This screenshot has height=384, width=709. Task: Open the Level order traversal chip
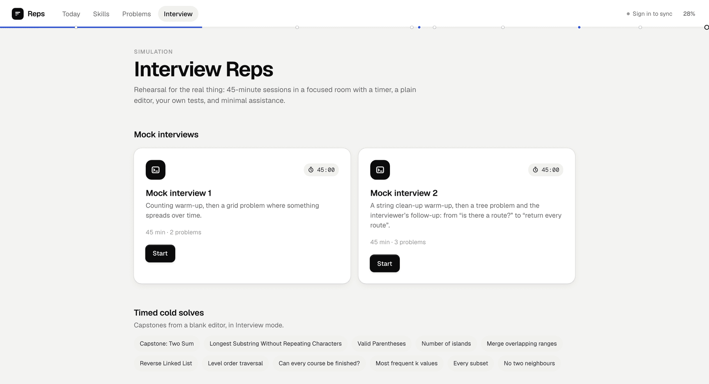tap(236, 363)
